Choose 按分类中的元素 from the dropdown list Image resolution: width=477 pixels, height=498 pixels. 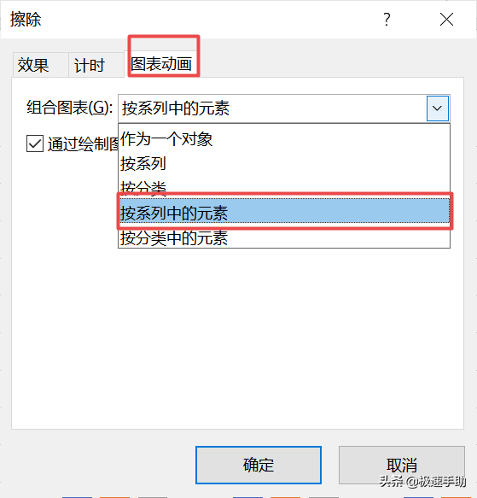pyautogui.click(x=284, y=237)
